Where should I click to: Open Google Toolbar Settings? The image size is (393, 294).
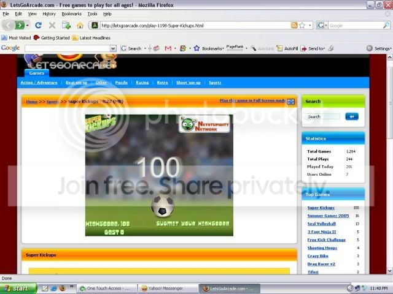379,48
